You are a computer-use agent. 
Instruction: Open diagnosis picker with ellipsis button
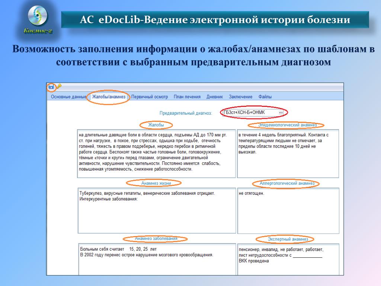click(281, 112)
